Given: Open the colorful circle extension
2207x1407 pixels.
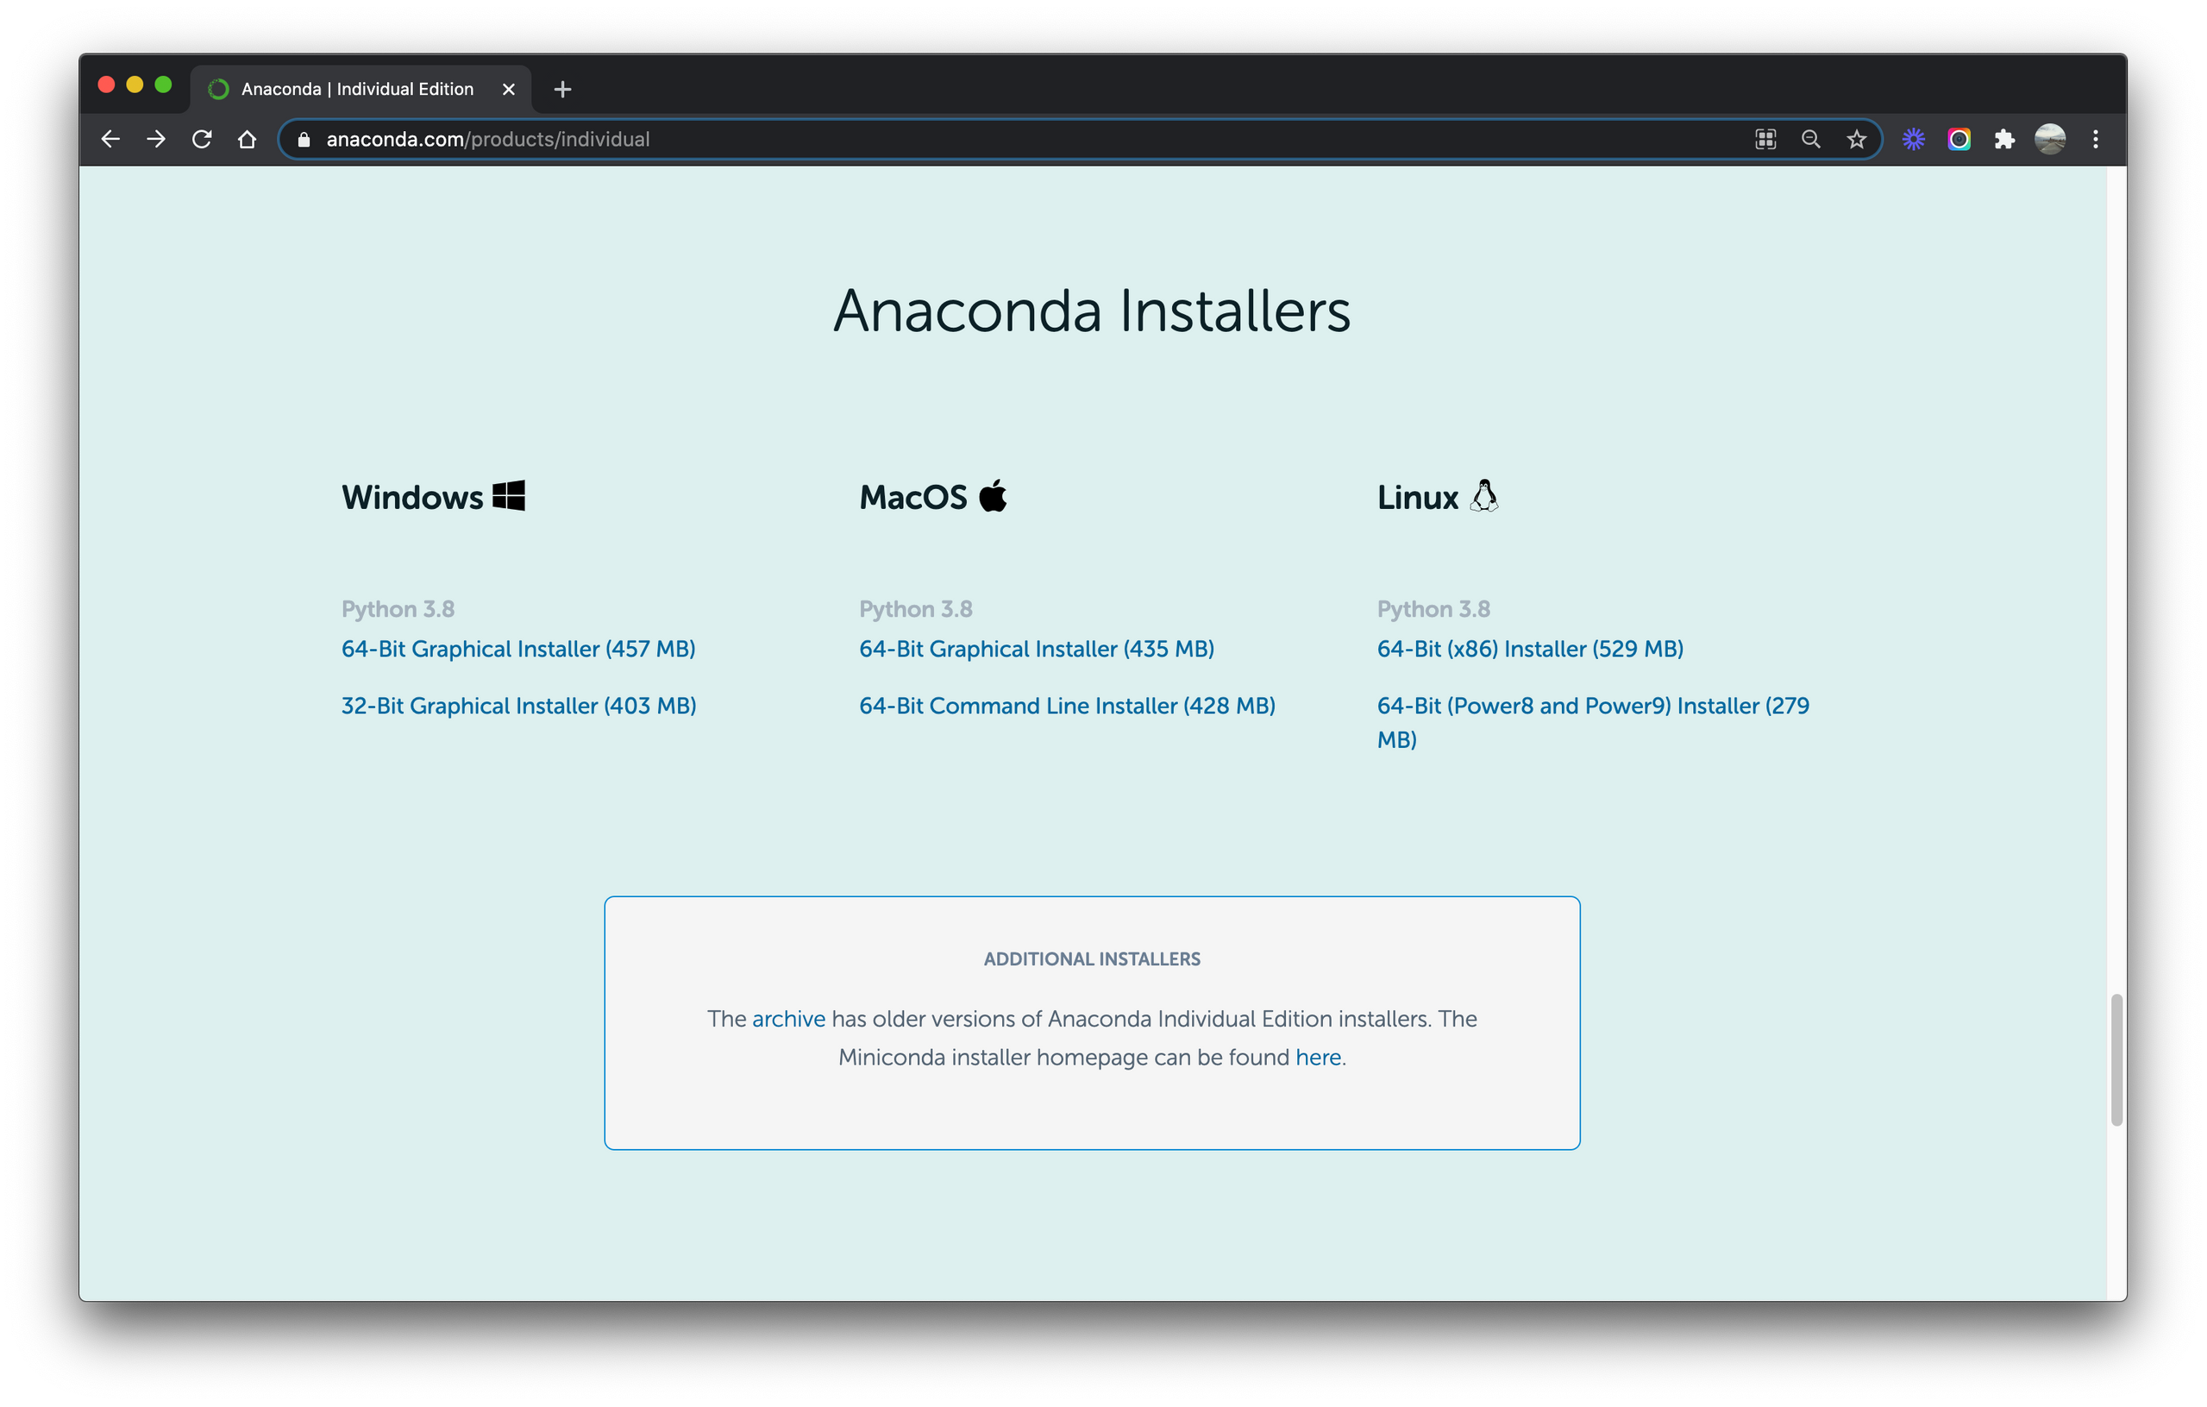Looking at the screenshot, I should coord(1959,140).
